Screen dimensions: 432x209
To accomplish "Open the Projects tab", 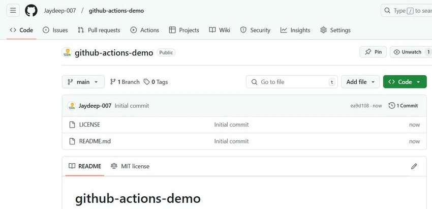I will point(184,30).
